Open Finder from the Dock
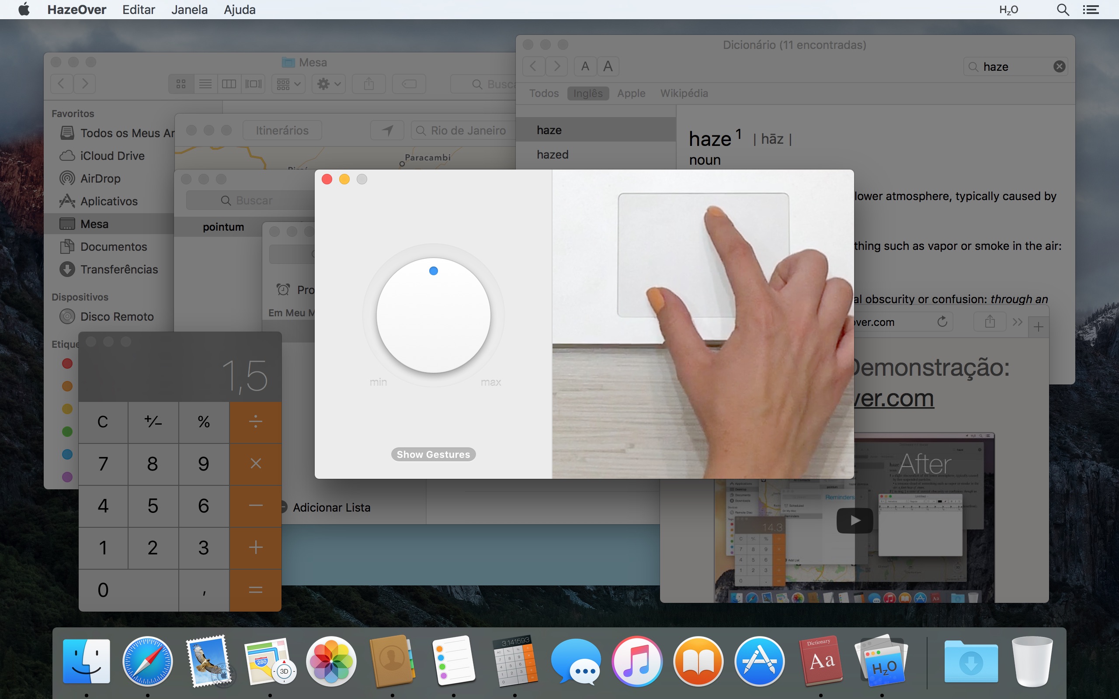 click(87, 661)
